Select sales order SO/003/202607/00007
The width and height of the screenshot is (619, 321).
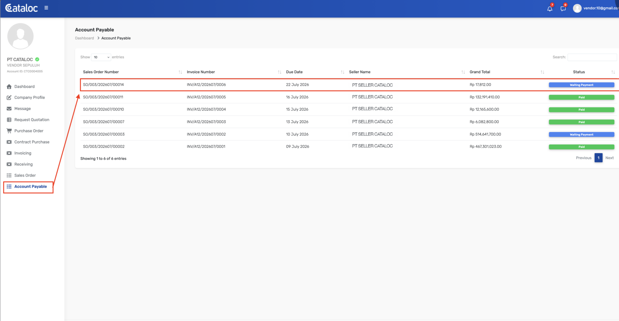[x=104, y=122]
